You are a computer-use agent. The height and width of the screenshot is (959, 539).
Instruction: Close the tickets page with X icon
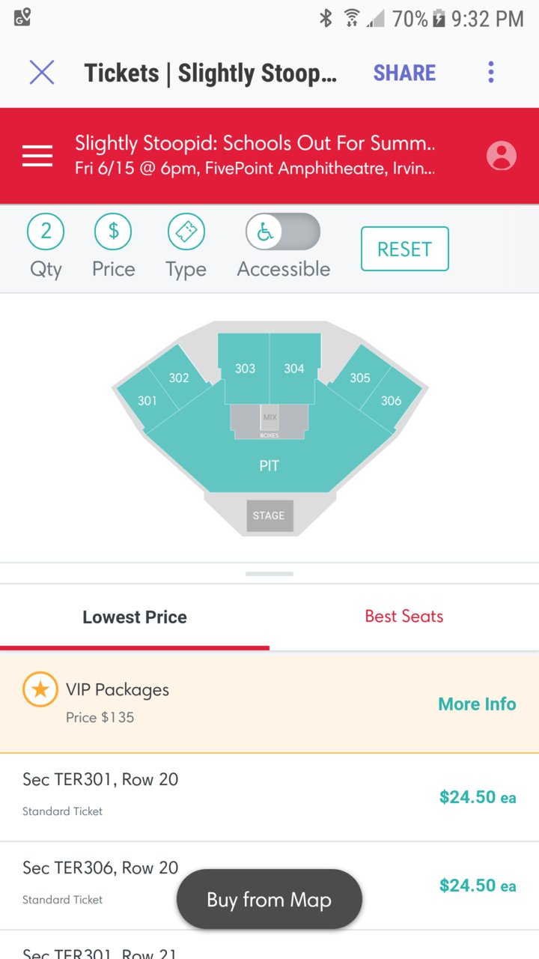42,73
